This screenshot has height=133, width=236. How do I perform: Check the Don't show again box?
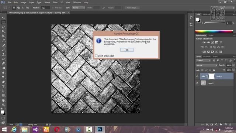[x=96, y=56]
